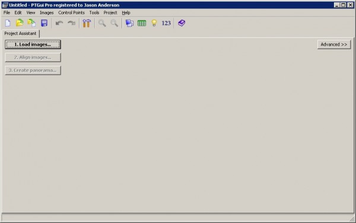Viewport: 356px width, 223px height.
Task: Click the 2. Align images button
Action: click(33, 58)
